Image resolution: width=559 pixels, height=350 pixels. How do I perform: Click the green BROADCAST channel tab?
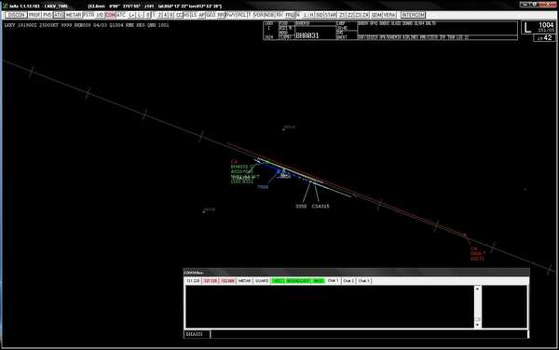[298, 280]
